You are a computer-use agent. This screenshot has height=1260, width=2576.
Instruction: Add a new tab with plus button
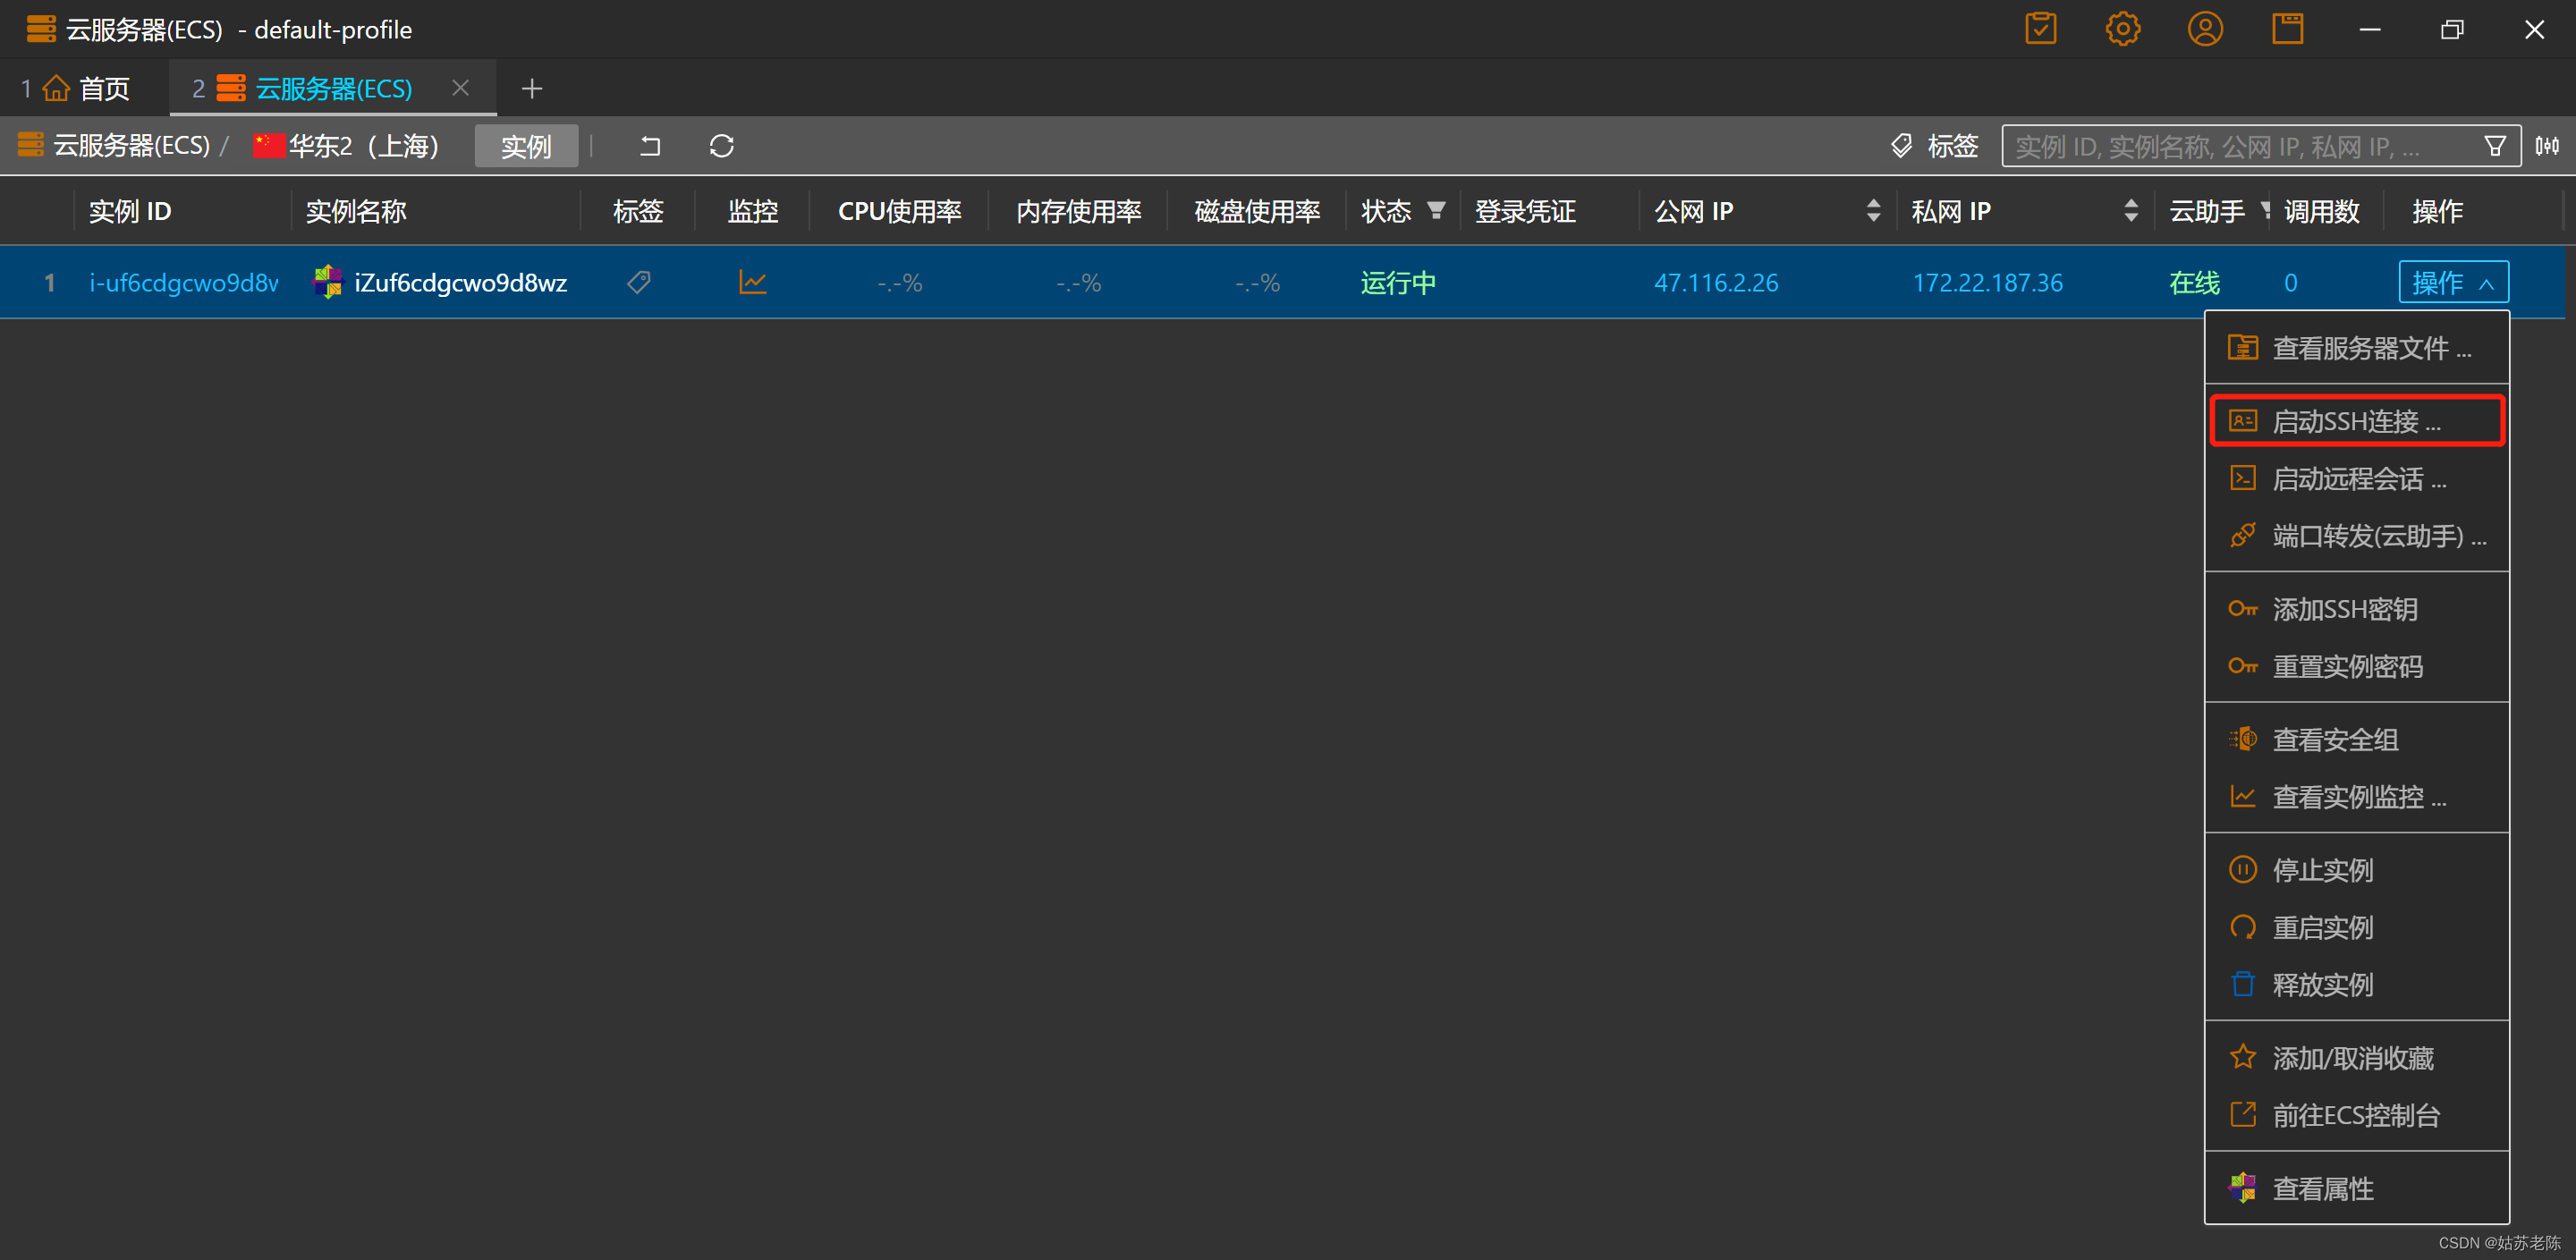(532, 89)
